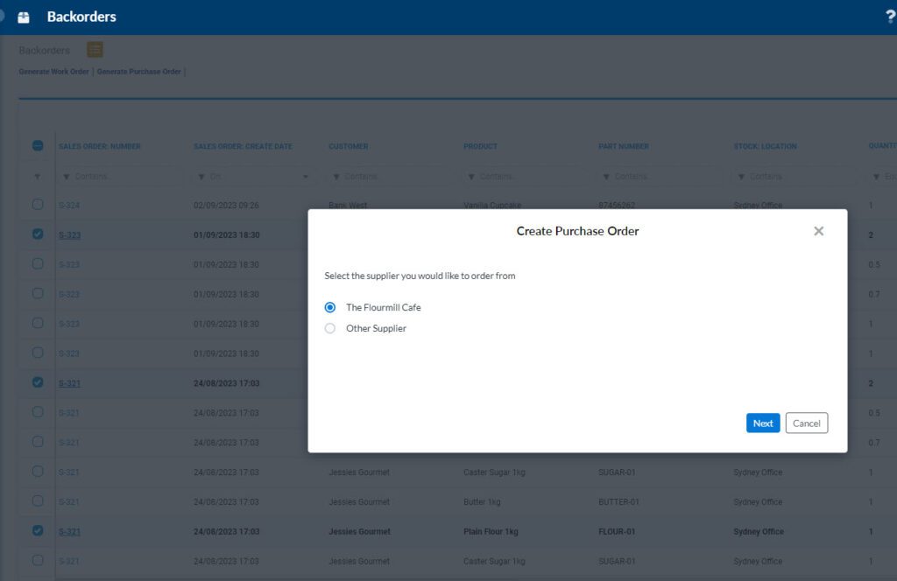Open the yellow list view icon

point(95,50)
